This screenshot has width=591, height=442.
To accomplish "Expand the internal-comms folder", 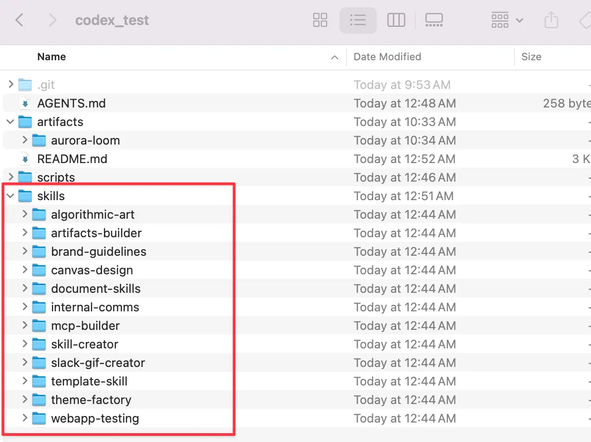I will click(x=25, y=306).
